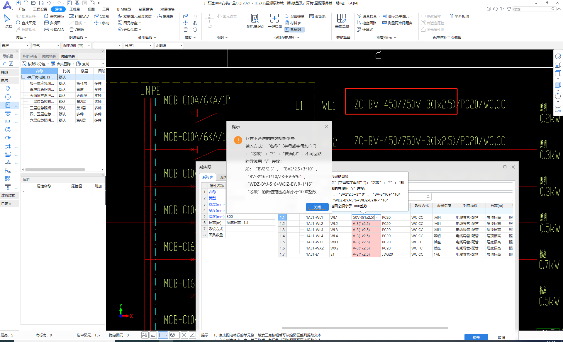Switch to the 图层管理 panel tab
The width and height of the screenshot is (563, 342).
click(x=49, y=56)
